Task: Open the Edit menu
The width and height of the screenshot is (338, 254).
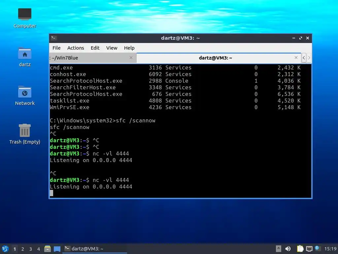Action: click(95, 48)
